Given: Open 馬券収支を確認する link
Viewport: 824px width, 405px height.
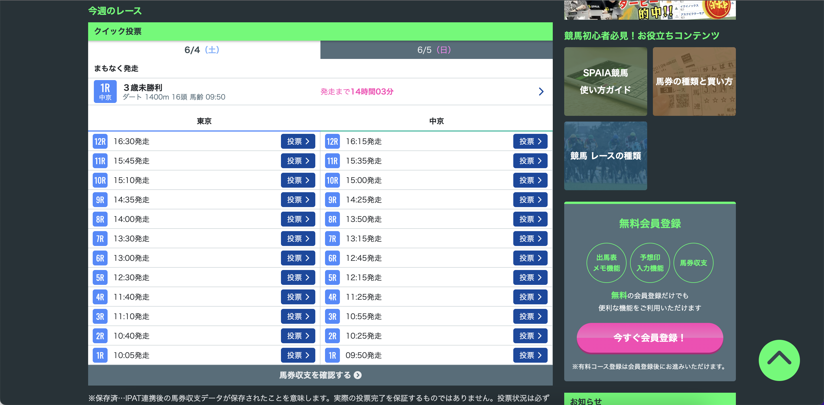Looking at the screenshot, I should (320, 375).
